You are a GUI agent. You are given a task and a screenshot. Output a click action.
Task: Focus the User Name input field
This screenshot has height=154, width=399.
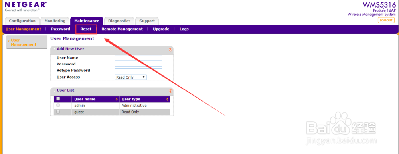pos(138,58)
